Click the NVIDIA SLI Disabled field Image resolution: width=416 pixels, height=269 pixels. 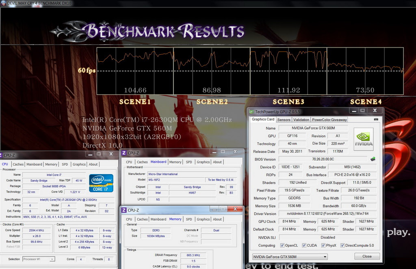[x=328, y=237]
